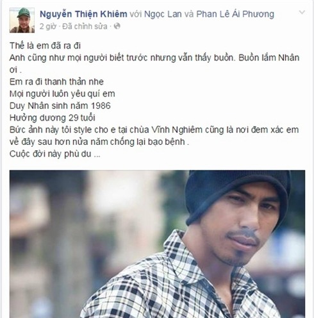Image resolution: width=314 pixels, height=318 pixels.
Task: Click the text line 'Thế là em đã ra đi'
Action: [45, 46]
